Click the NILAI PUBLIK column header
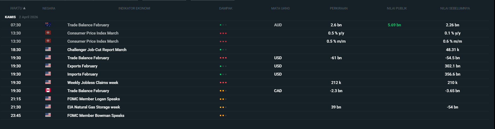Image resolution: width=495 pixels, height=129 pixels. pos(397,8)
